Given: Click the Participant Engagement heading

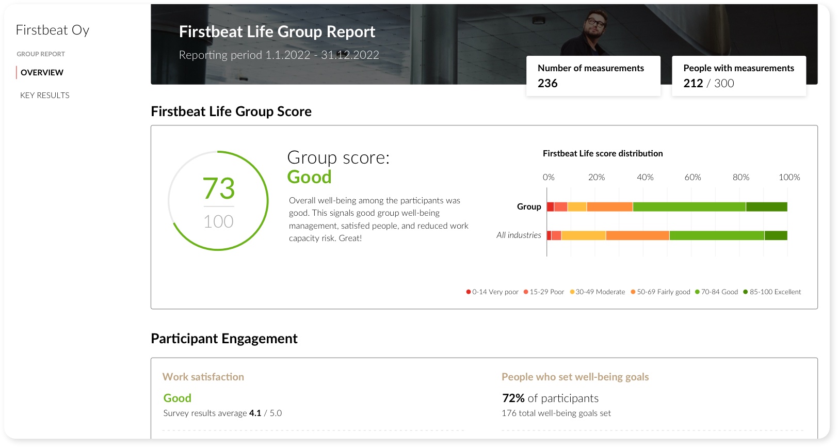Looking at the screenshot, I should point(224,339).
